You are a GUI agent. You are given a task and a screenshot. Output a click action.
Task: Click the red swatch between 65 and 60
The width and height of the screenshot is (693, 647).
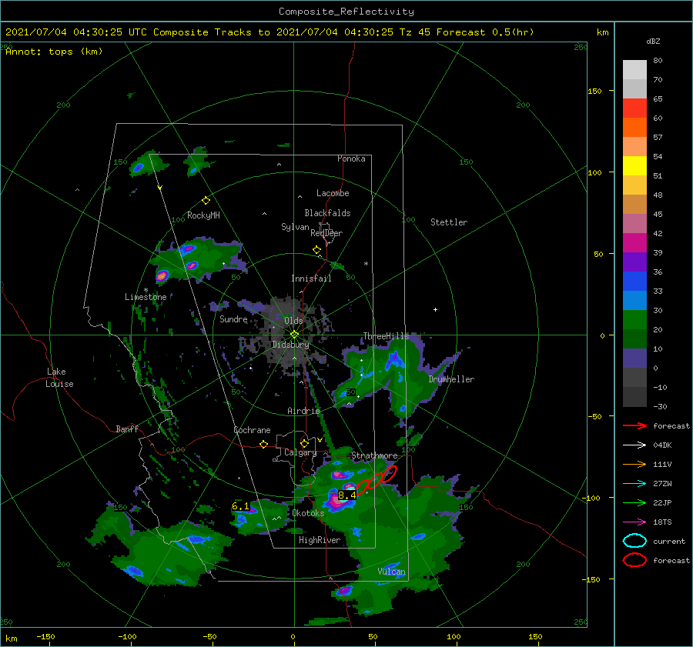tap(634, 108)
